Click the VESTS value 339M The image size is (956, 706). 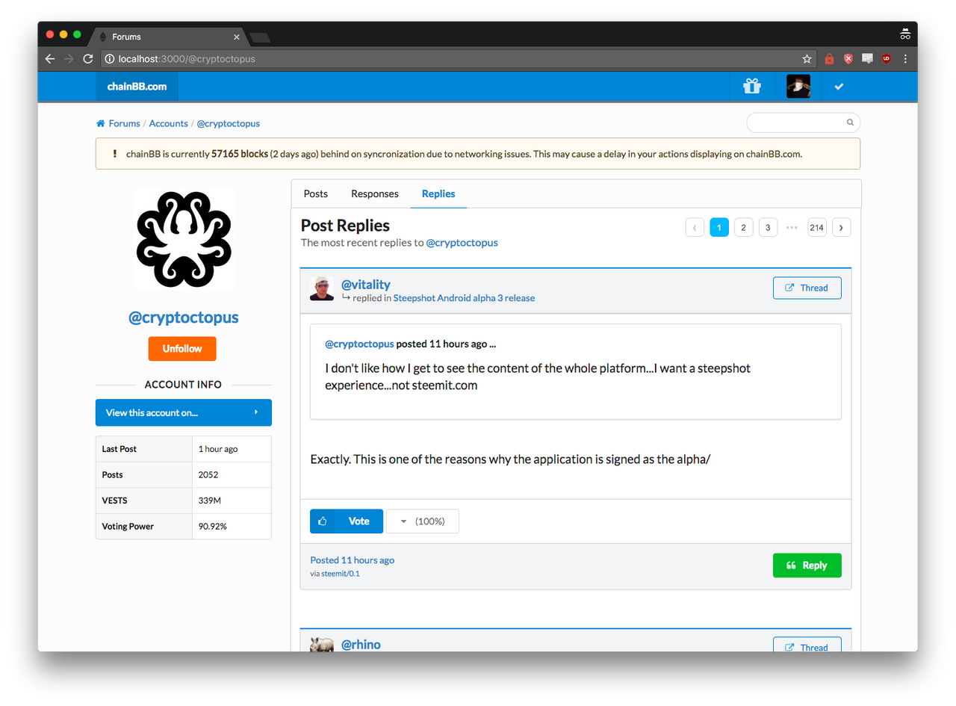[208, 501]
